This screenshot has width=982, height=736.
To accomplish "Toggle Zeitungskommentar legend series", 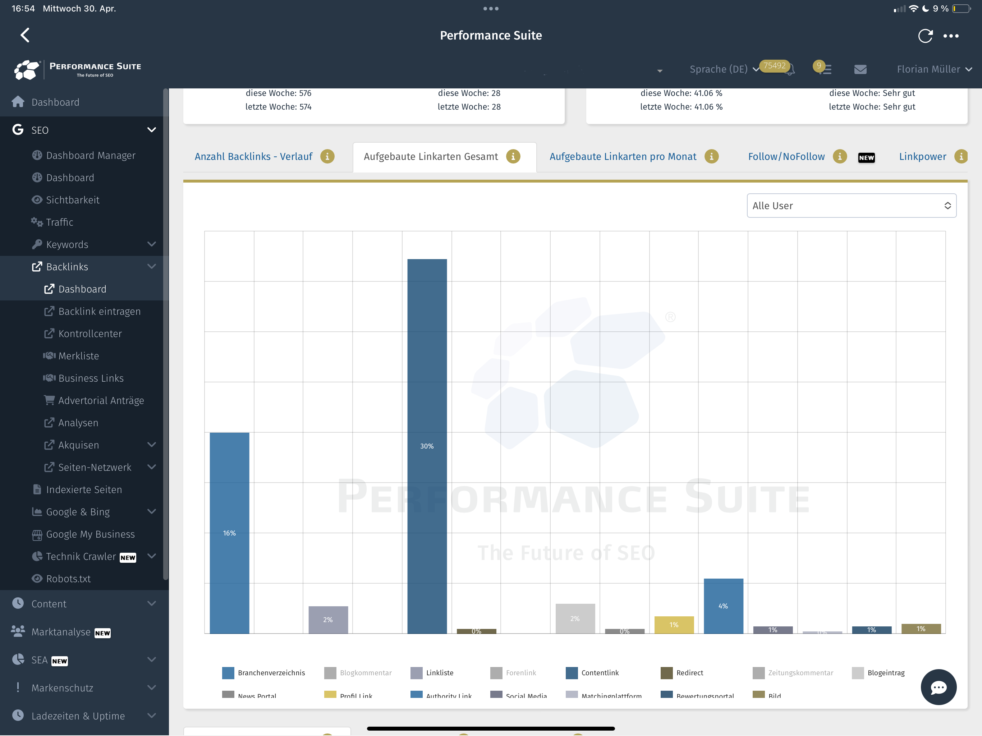I will [793, 672].
